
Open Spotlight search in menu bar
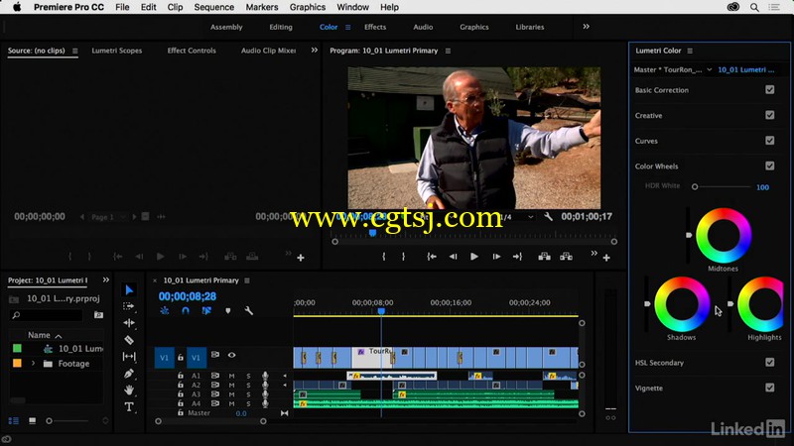[x=754, y=7]
